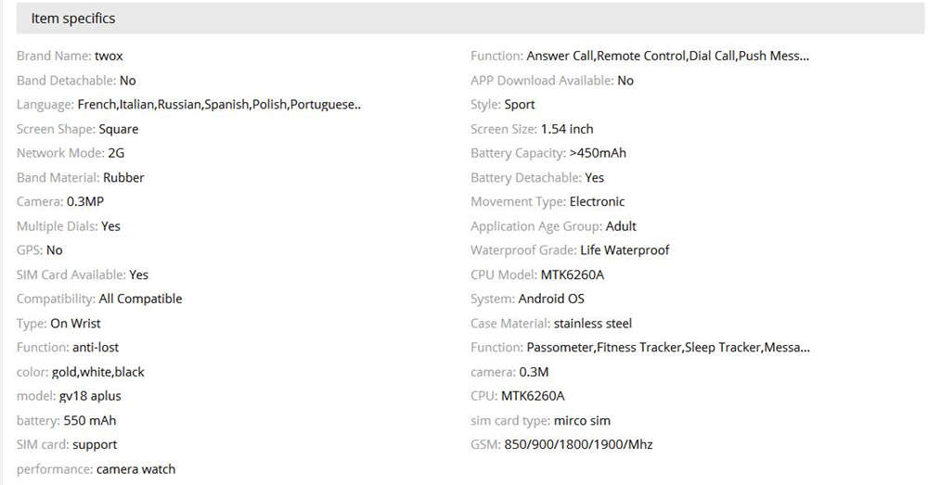Expand the truncated Language list
928x485 pixels.
tap(219, 105)
